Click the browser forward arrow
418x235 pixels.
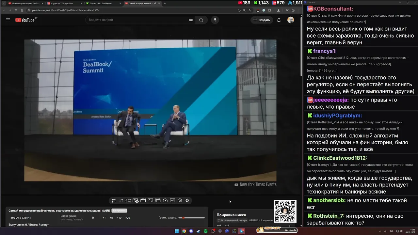10,10
